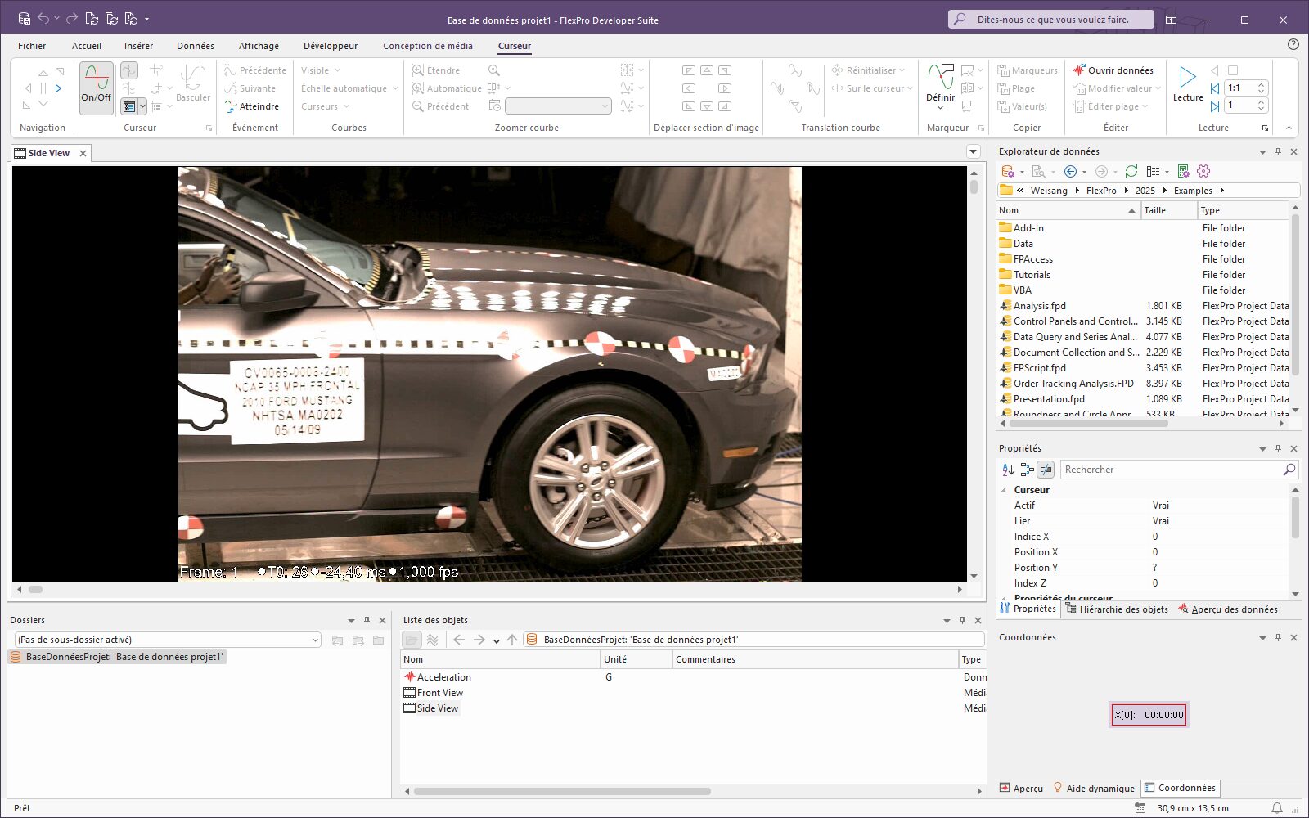Refresh the Explorateur de données list

(x=1131, y=171)
